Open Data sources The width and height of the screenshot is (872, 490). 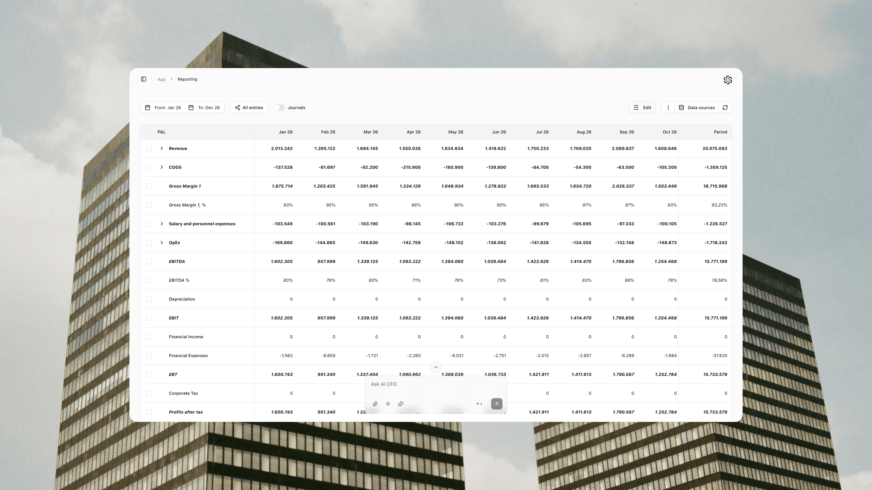(x=697, y=107)
